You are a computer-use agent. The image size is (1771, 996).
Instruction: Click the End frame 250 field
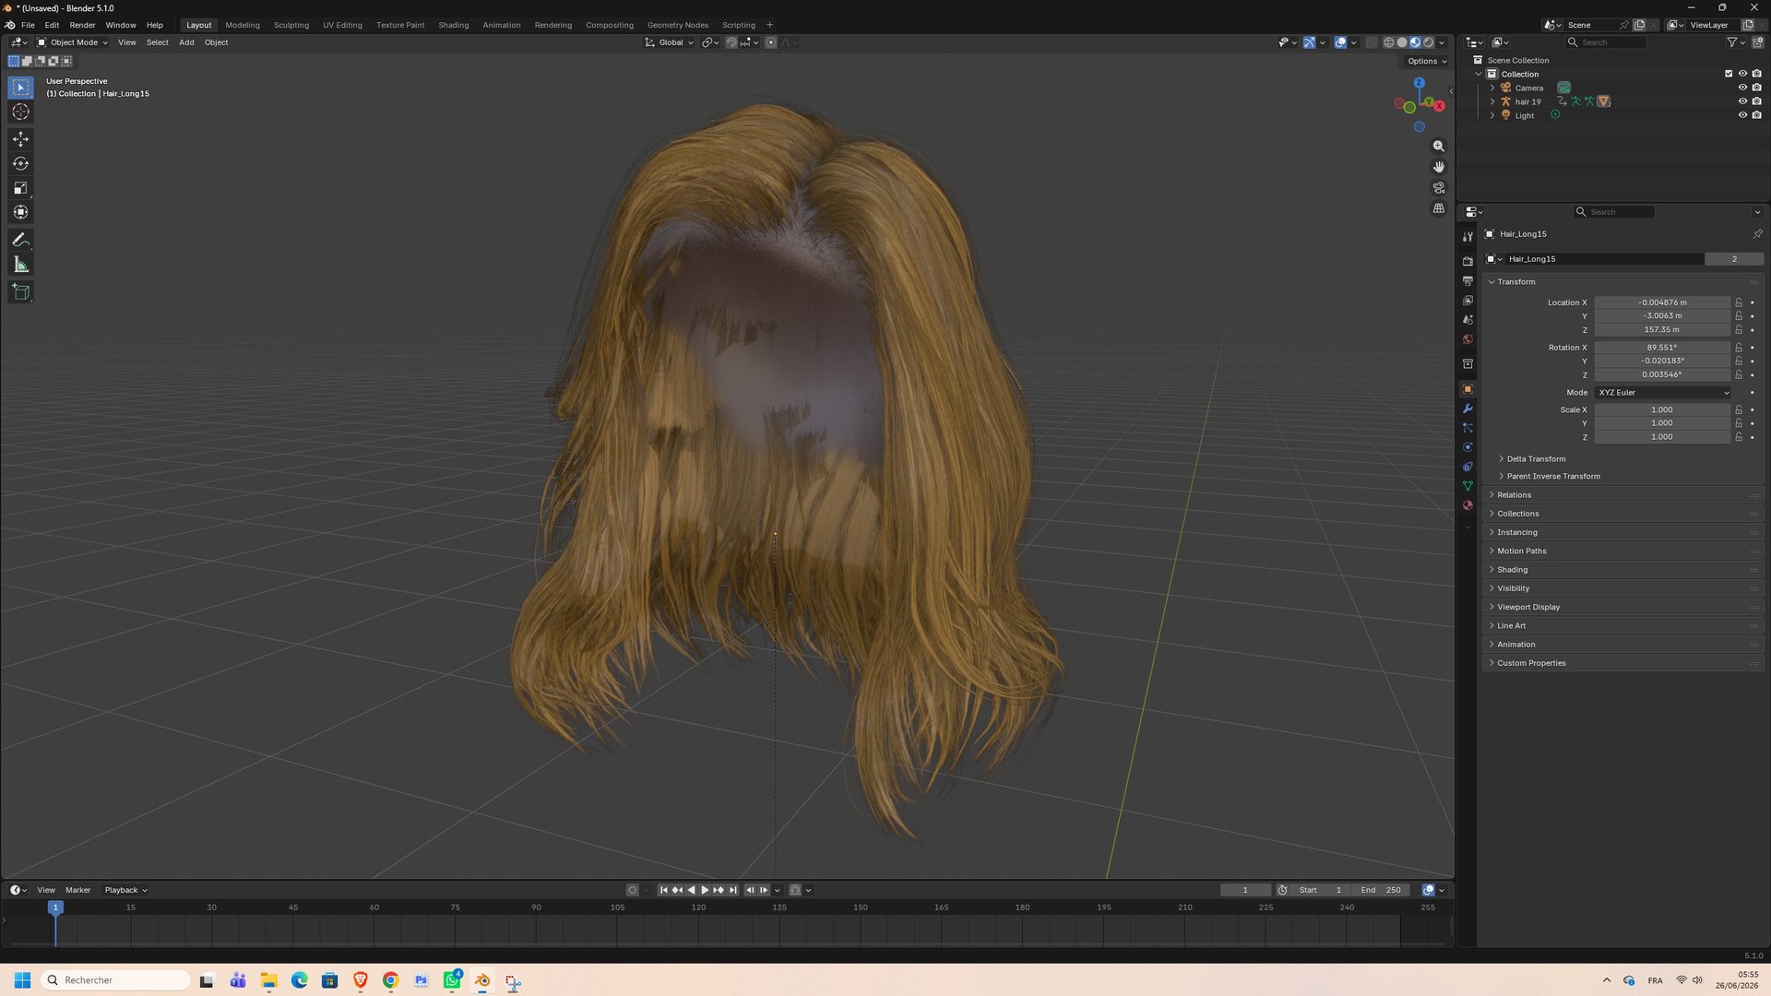pos(1381,890)
